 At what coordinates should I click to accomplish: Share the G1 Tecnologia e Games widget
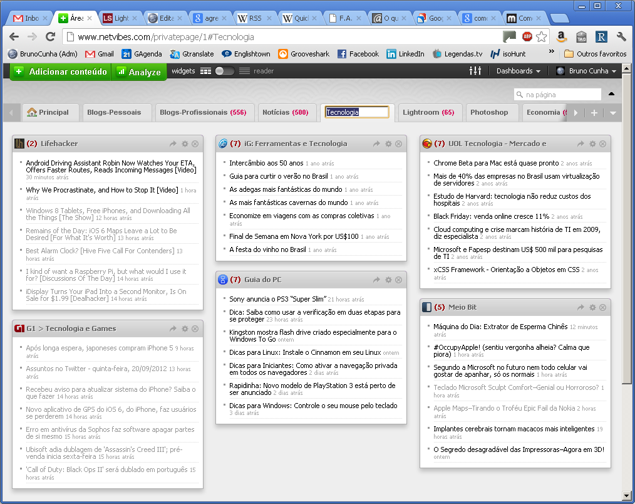(173, 328)
